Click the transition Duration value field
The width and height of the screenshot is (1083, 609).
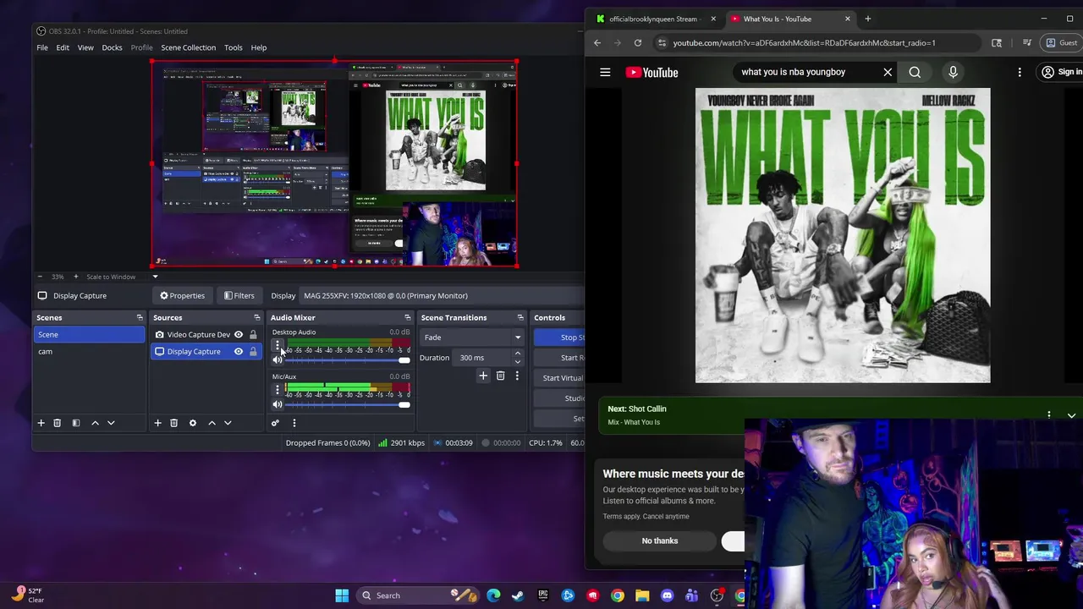click(x=482, y=358)
